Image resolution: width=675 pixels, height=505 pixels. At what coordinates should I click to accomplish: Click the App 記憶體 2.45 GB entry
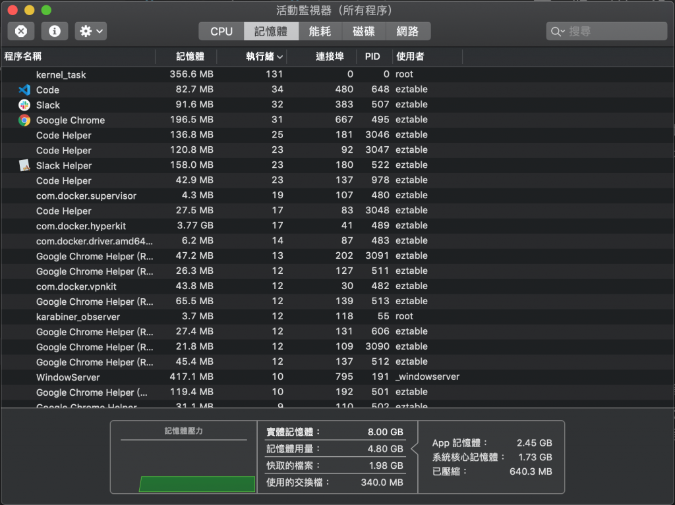(492, 442)
